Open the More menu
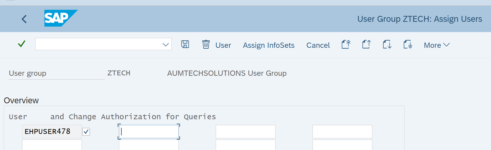The image size is (491, 150). coord(436,45)
